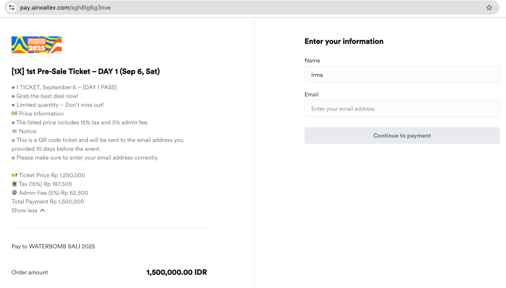Click the Tax bank building emoji

15,184
